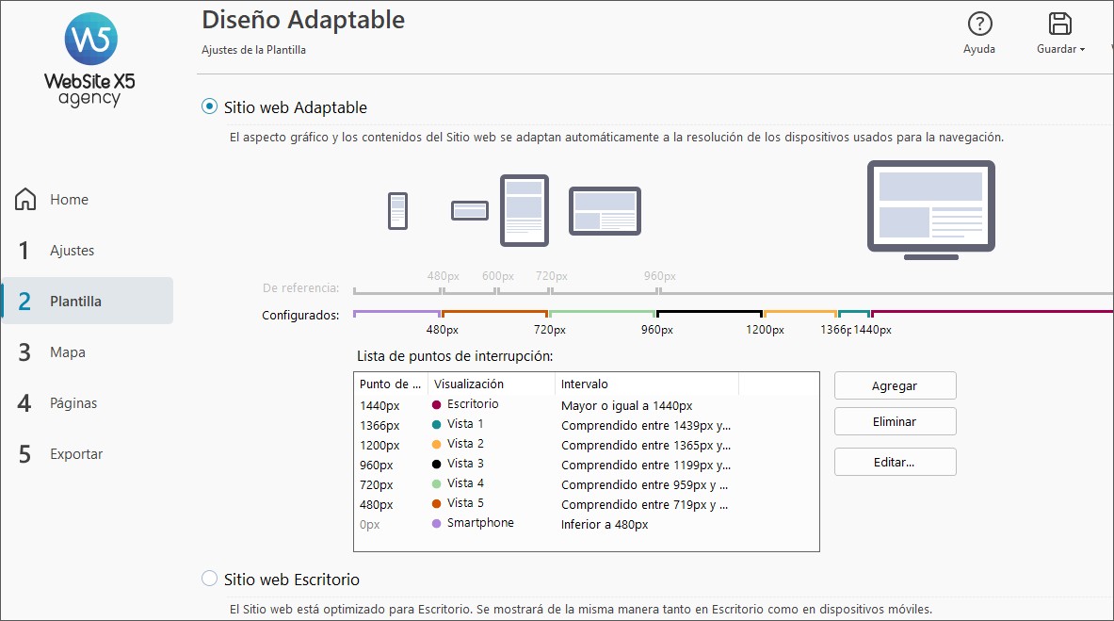
Task: Enable Sitio web Adaptable option
Action: [x=210, y=107]
